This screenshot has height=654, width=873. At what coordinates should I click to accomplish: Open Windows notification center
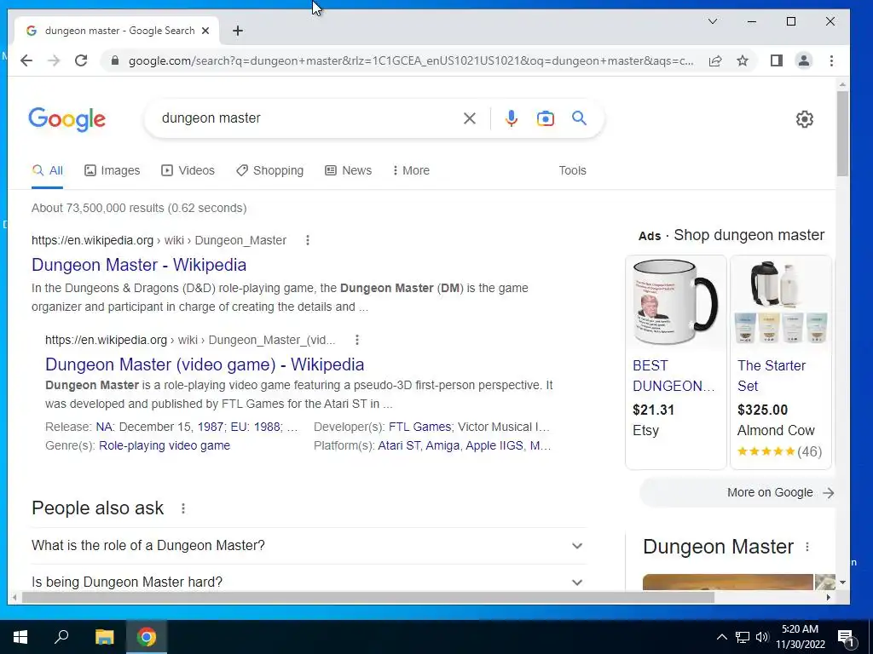[x=846, y=637]
